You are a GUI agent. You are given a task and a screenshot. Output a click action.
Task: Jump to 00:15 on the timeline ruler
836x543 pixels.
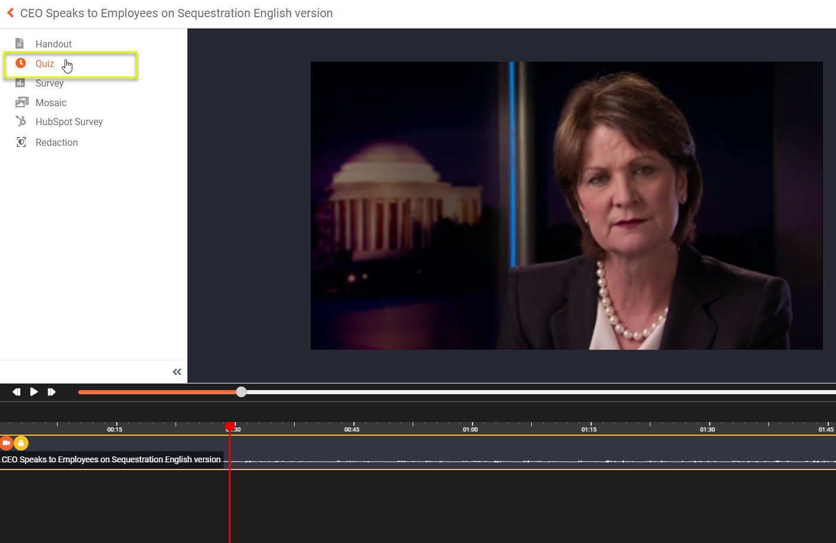tap(116, 426)
